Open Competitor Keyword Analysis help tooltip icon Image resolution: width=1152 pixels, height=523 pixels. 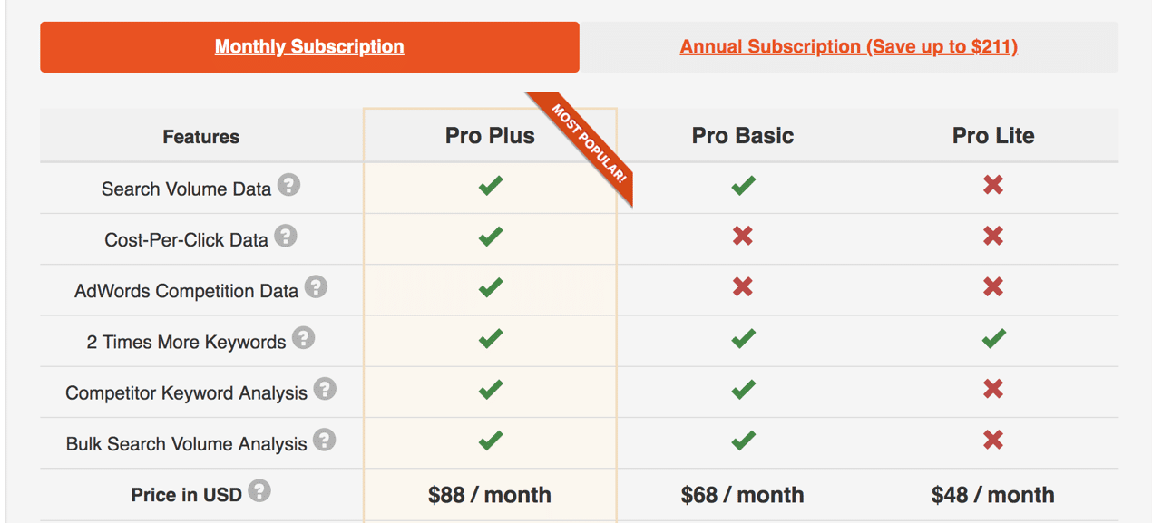coord(325,390)
